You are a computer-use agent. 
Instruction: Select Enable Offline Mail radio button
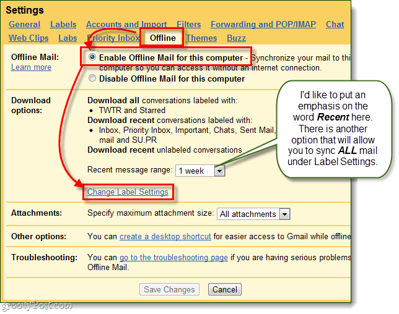click(x=92, y=57)
